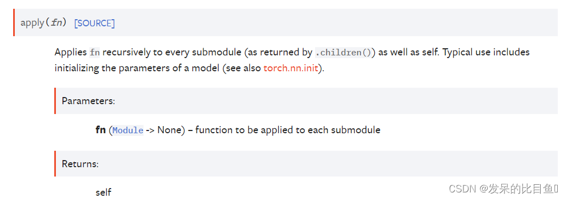Screen dimensions: 566x199
Task: Select the Returns section heading
Action: point(80,163)
